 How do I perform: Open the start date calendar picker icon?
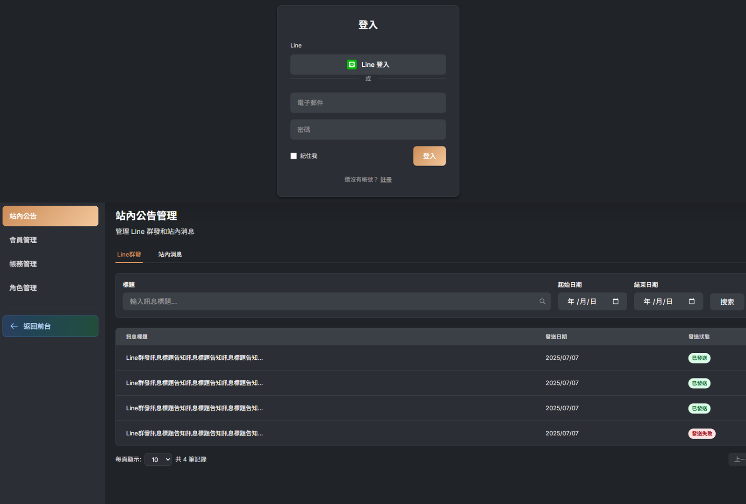[616, 301]
